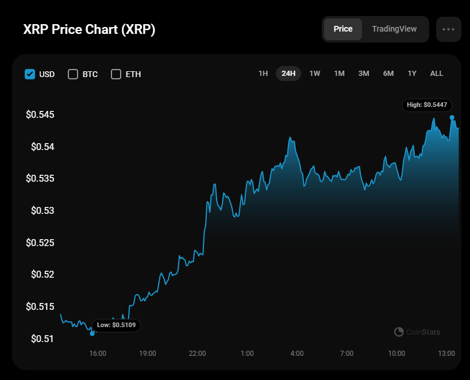Click the low point marker dot
The height and width of the screenshot is (380, 470).
point(93,333)
